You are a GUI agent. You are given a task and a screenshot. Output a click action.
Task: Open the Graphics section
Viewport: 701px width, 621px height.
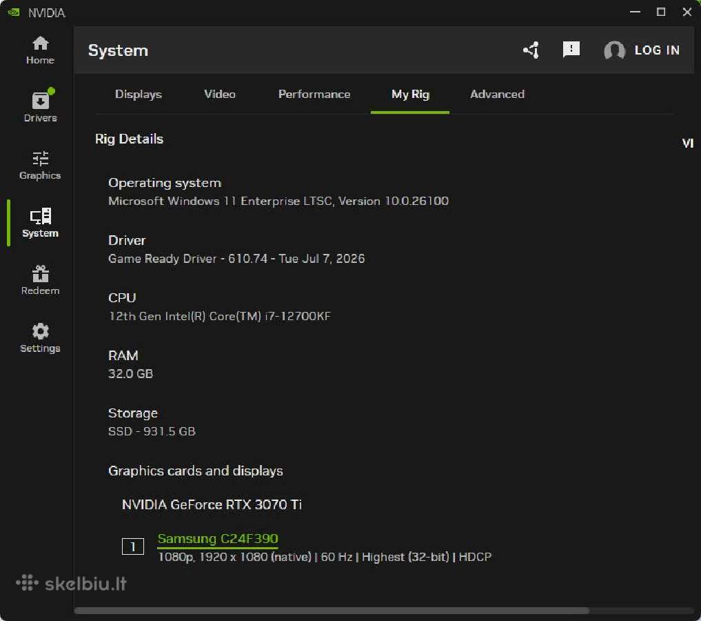click(x=40, y=165)
